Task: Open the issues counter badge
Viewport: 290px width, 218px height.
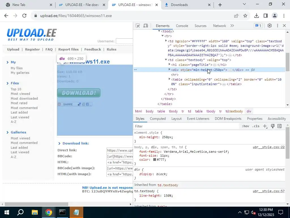Action: click(x=258, y=26)
